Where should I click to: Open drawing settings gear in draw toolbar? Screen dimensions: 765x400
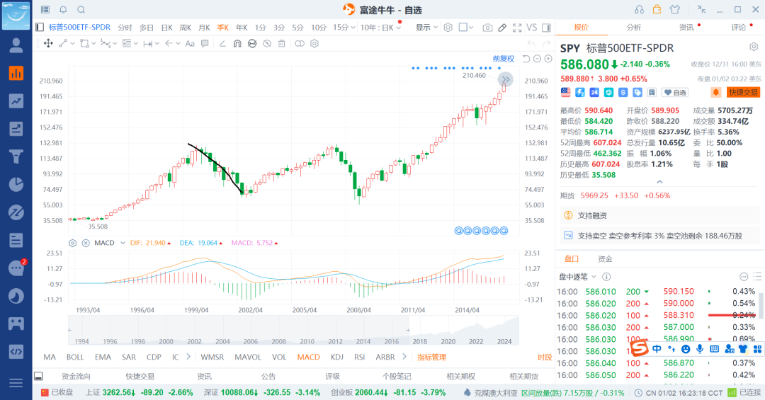tap(314, 43)
